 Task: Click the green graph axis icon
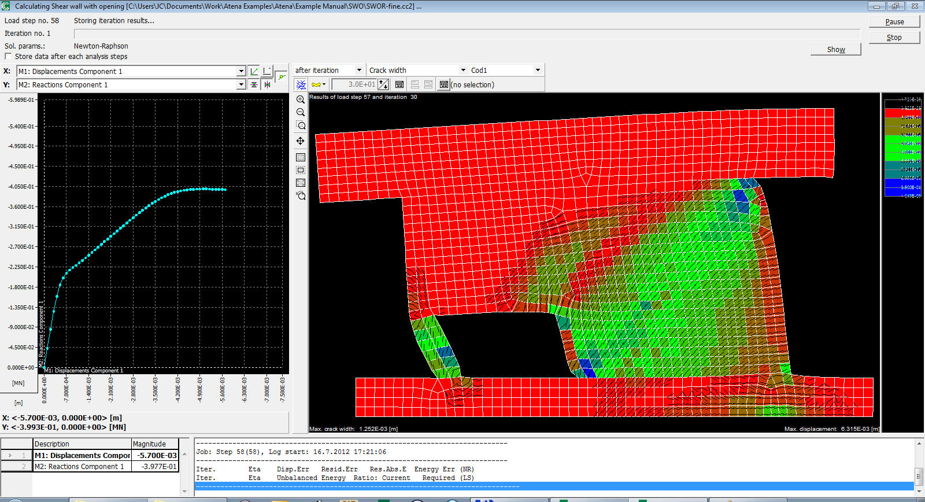pos(254,71)
